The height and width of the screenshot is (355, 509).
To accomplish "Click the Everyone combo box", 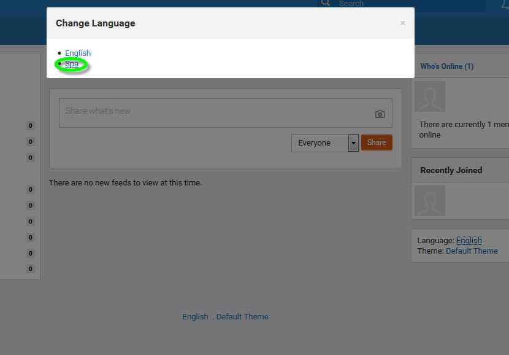I will click(x=325, y=142).
